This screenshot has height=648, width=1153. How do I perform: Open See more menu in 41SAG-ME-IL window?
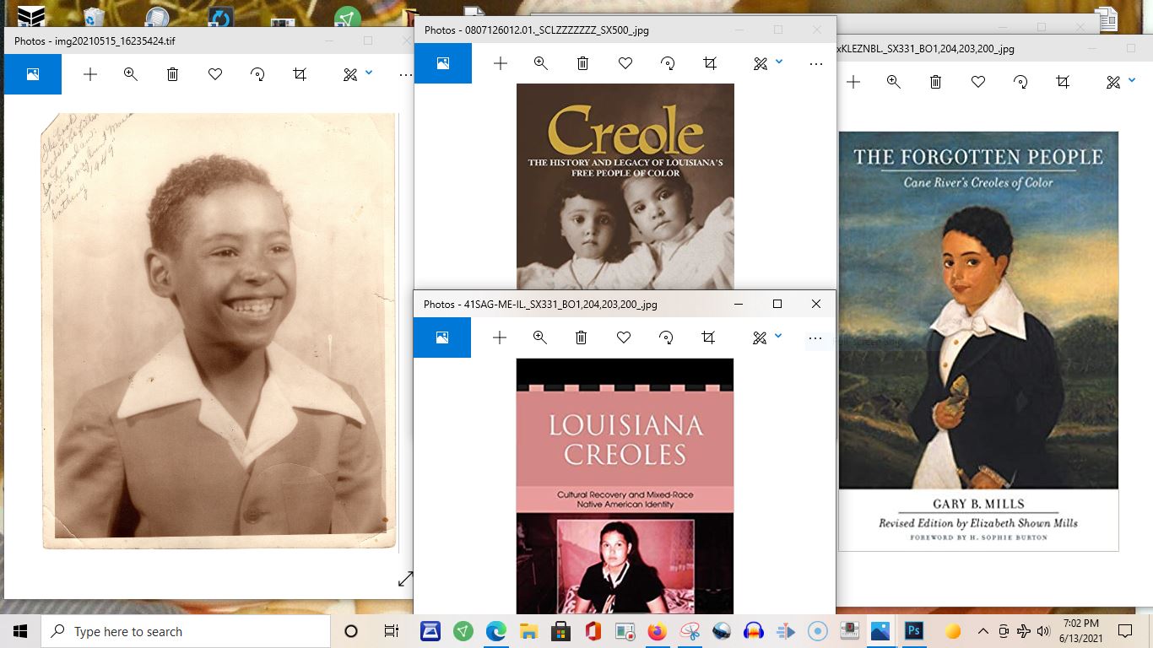click(x=815, y=337)
